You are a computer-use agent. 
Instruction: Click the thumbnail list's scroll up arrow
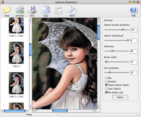coord(30,19)
